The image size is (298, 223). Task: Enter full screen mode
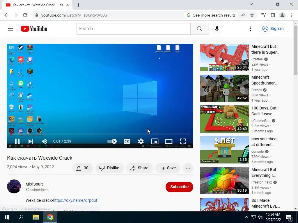click(183, 141)
